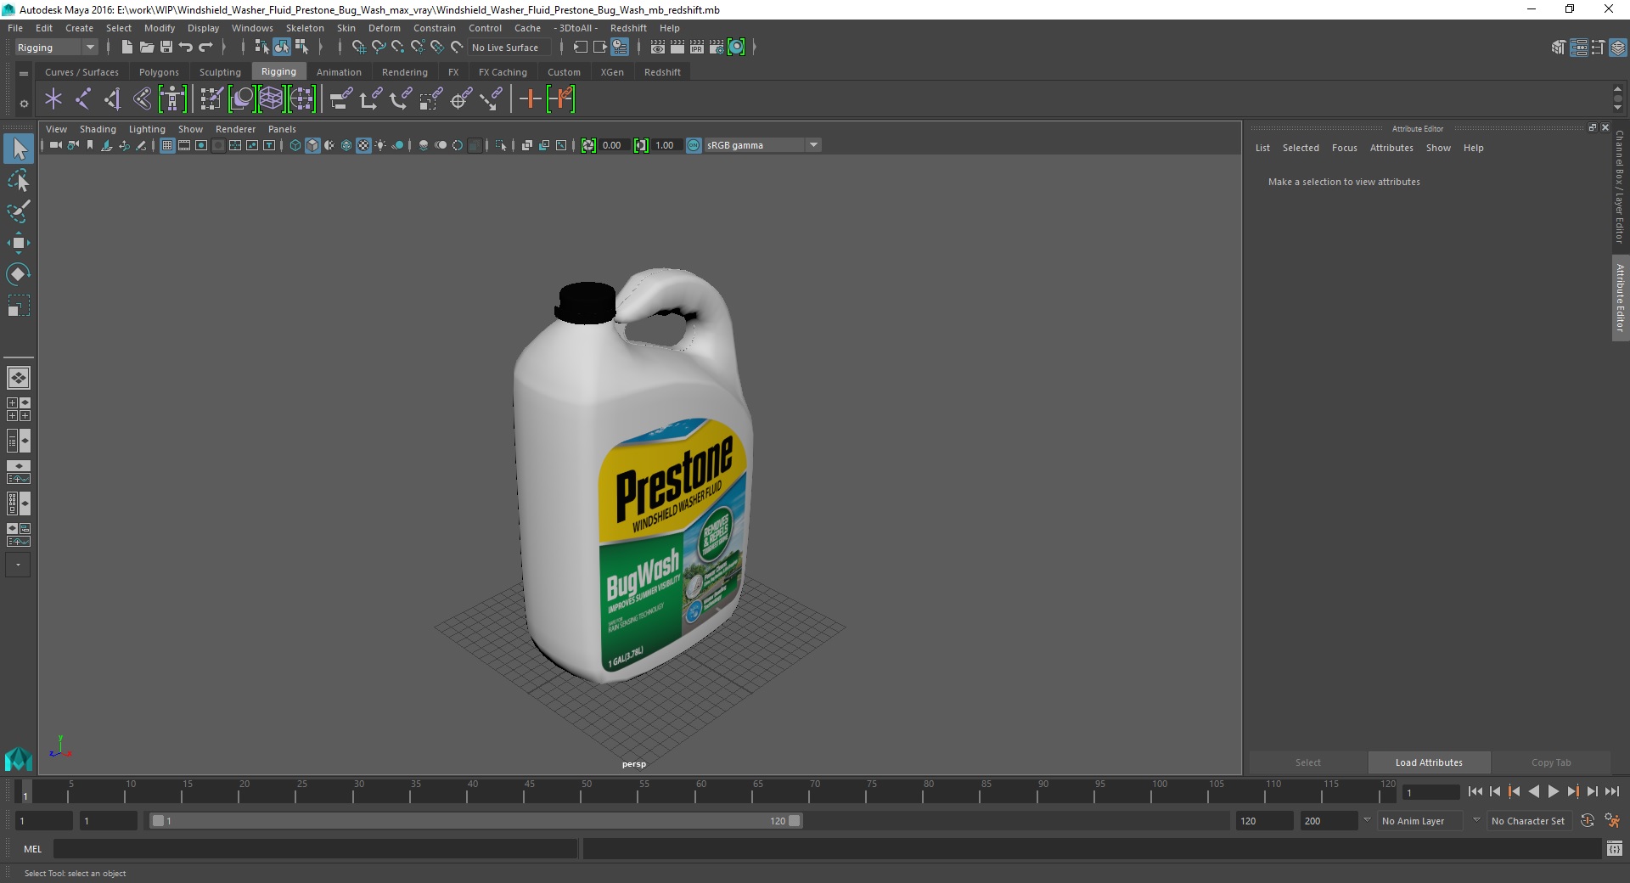Open the viewport Shading menu

[98, 129]
